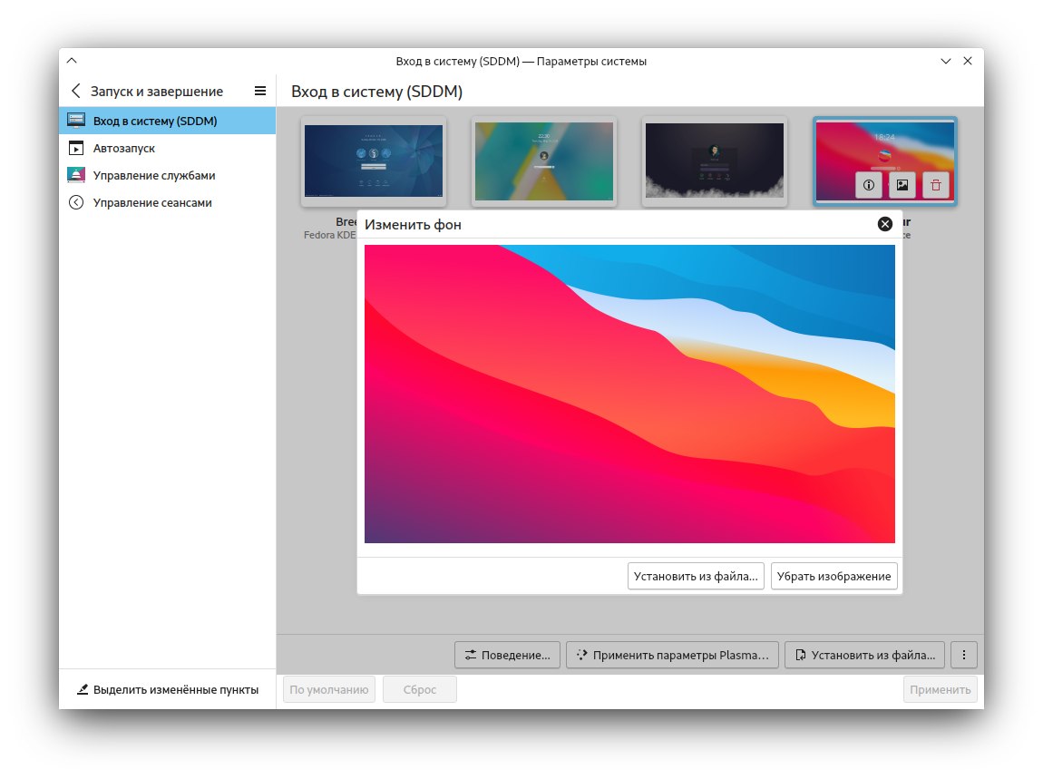The image size is (1043, 779).
Task: Click the Управление сеансами clock icon
Action: click(76, 203)
